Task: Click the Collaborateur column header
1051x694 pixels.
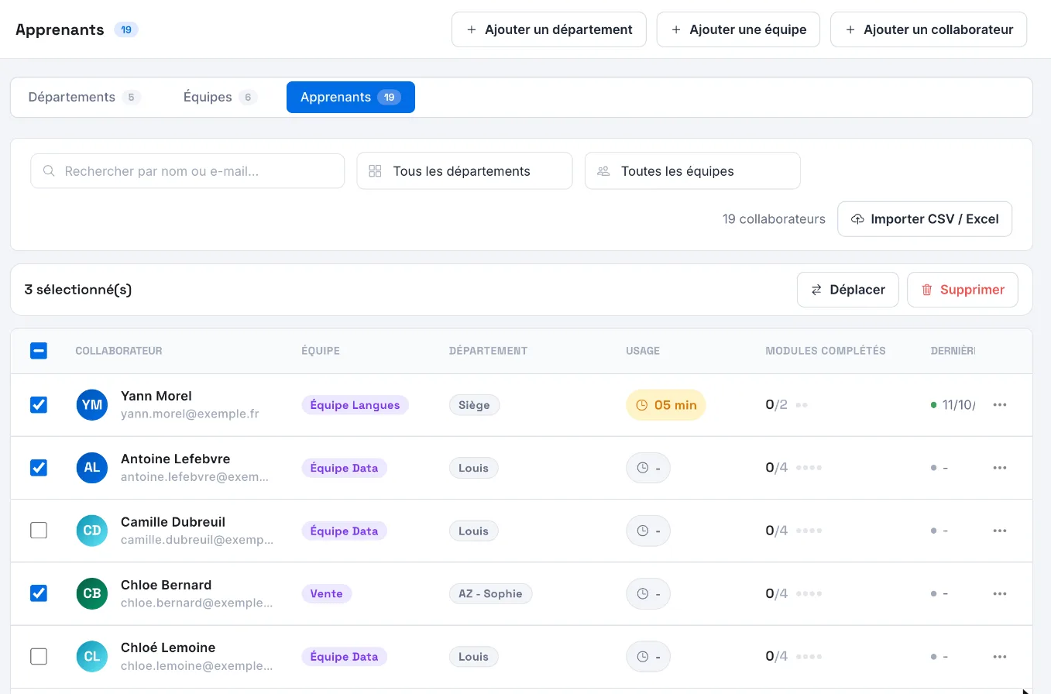Action: (x=118, y=351)
